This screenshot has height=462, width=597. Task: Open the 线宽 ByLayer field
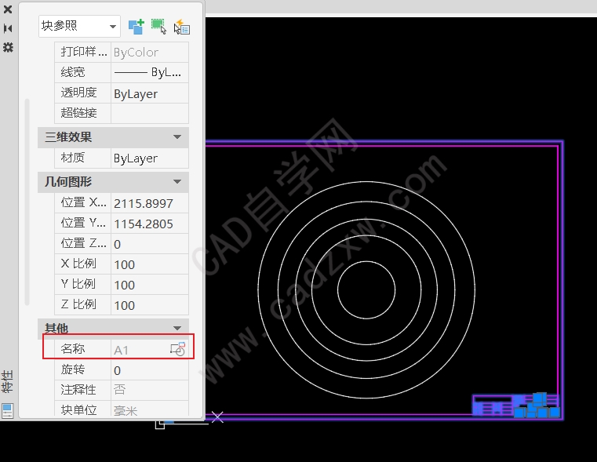click(150, 72)
